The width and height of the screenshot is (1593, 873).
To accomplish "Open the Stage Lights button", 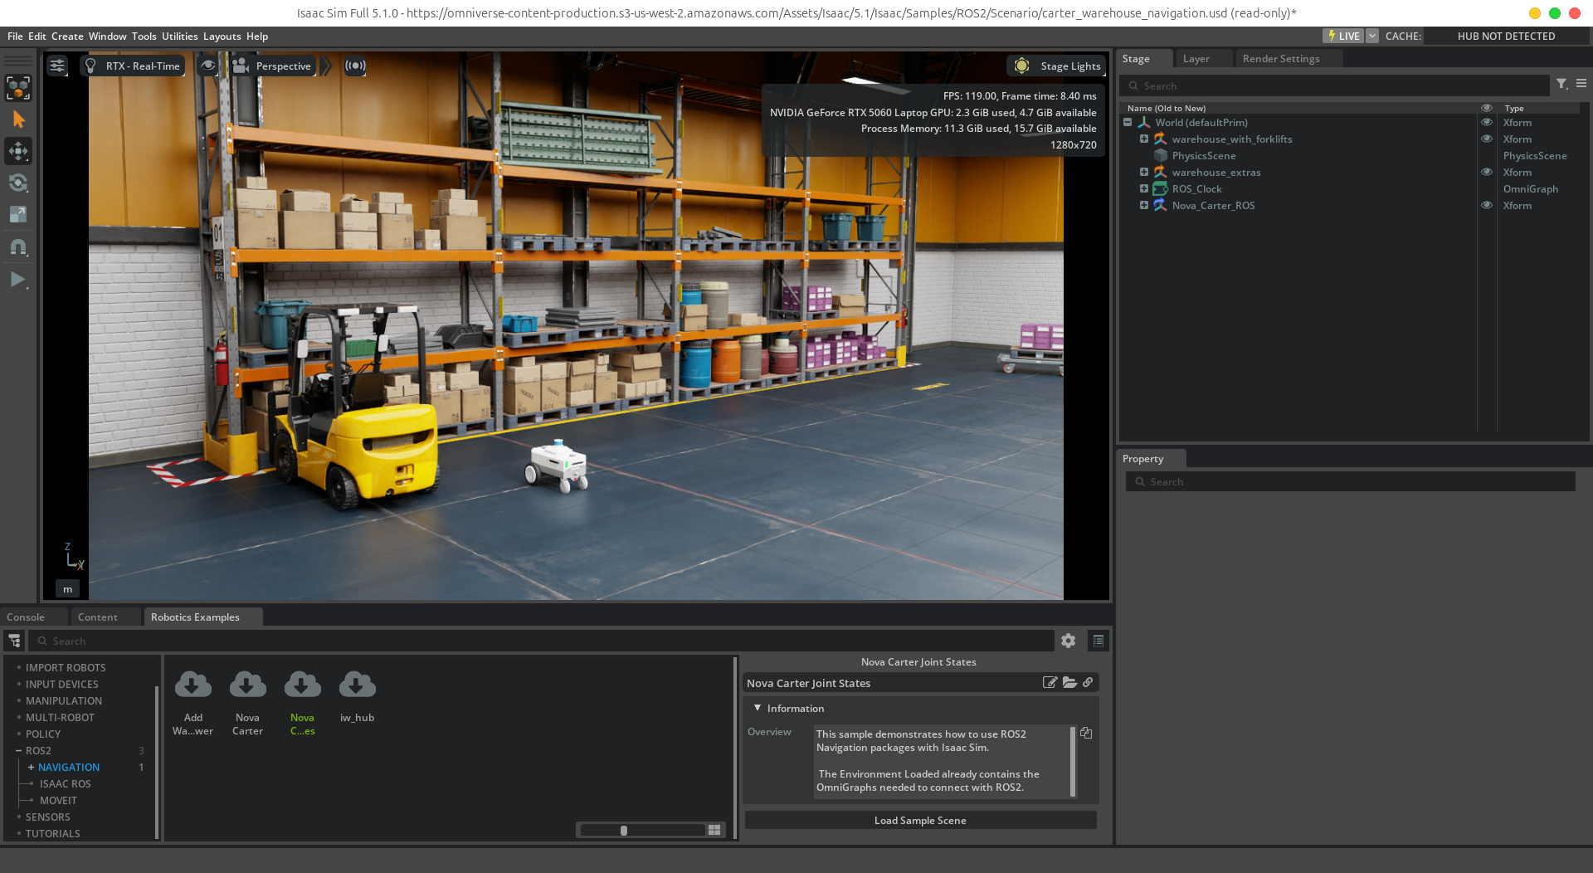I will [x=1056, y=66].
